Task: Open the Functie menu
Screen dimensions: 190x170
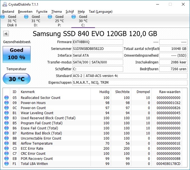Action: [42, 12]
